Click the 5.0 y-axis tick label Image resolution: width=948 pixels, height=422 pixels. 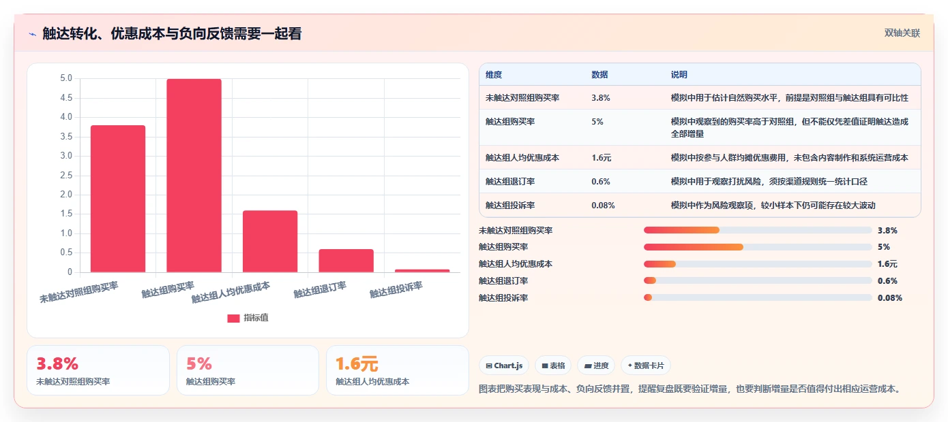tap(66, 78)
